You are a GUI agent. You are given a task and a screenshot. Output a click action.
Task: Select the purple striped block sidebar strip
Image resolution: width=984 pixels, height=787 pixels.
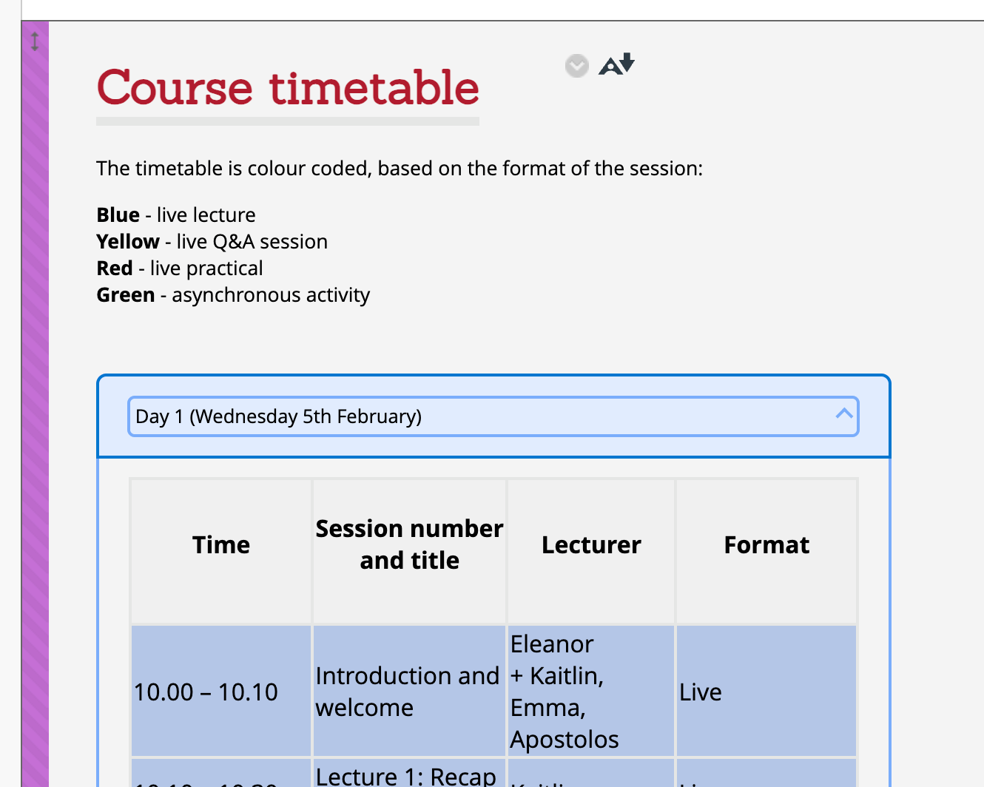point(35,404)
